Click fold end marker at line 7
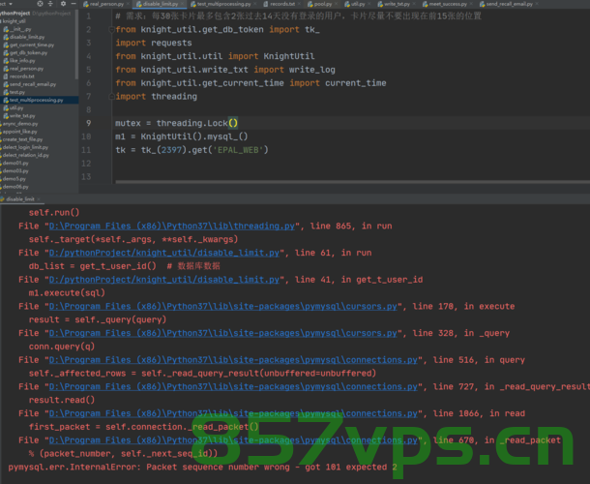Viewport: 590px width, 484px height. pyautogui.click(x=111, y=97)
